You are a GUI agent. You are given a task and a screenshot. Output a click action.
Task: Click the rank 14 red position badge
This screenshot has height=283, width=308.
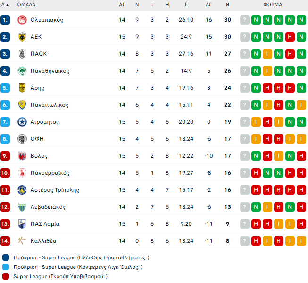click(x=5, y=241)
